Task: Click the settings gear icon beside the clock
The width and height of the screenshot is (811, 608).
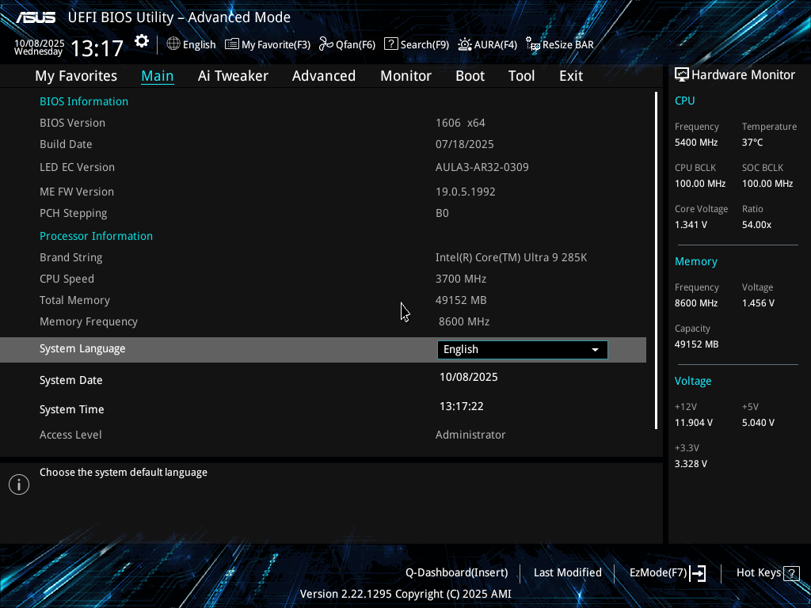Action: point(142,42)
